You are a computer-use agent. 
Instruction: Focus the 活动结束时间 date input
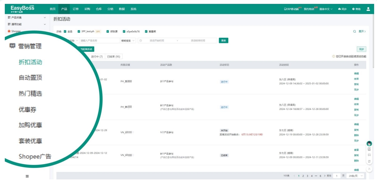(198, 41)
